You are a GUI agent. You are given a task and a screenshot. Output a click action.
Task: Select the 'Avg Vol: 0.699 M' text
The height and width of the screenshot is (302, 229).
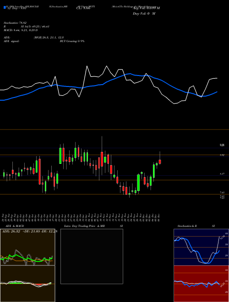(147, 8)
